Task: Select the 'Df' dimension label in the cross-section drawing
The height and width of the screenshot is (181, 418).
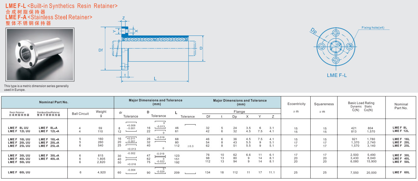Action: (x=101, y=50)
